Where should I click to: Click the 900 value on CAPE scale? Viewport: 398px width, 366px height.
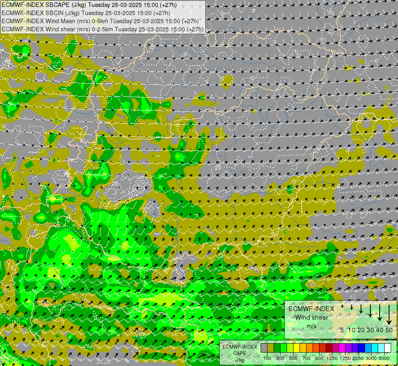tap(319, 358)
